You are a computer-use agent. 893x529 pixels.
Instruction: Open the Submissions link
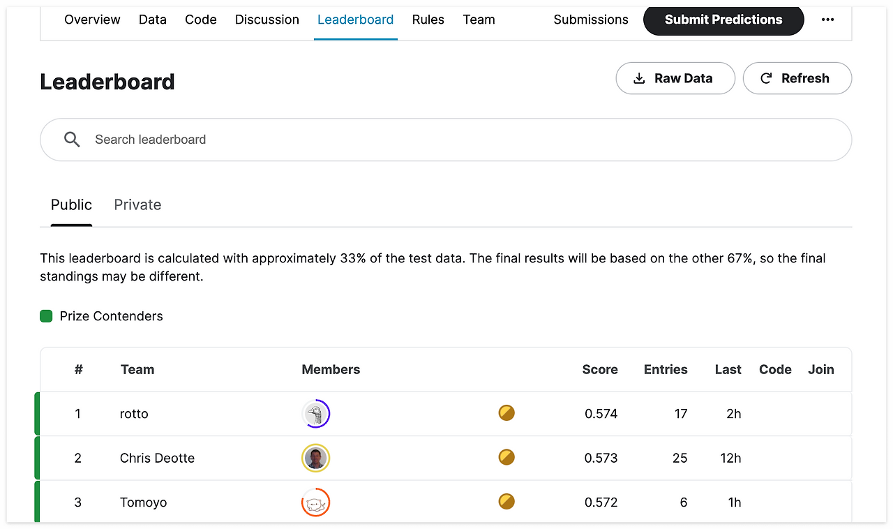[x=591, y=20]
